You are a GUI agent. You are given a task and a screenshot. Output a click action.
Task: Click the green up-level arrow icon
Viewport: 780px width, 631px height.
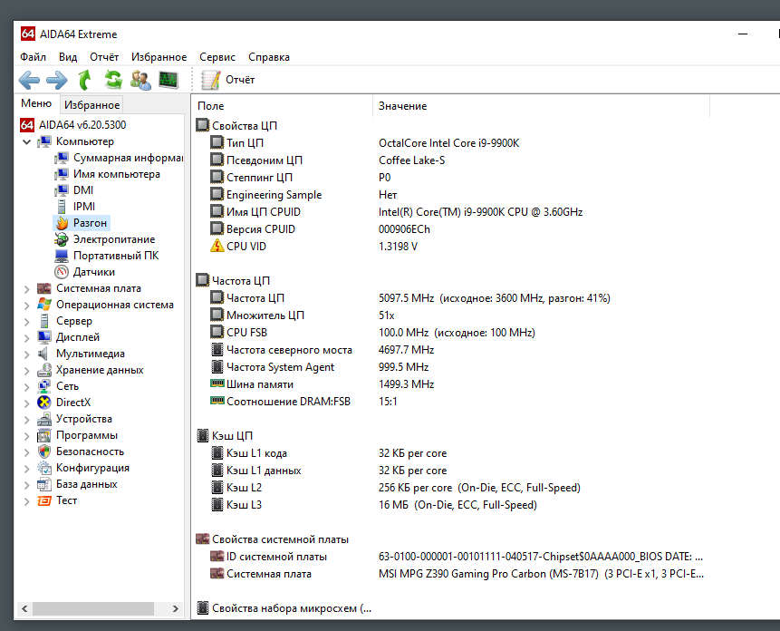point(84,80)
